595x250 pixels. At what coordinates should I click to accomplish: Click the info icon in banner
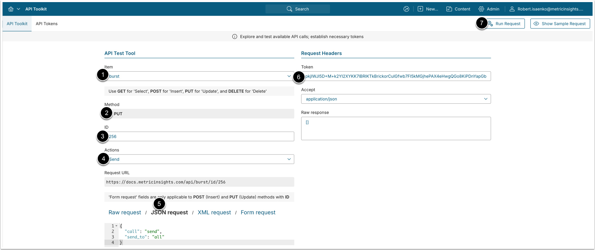[x=235, y=37]
